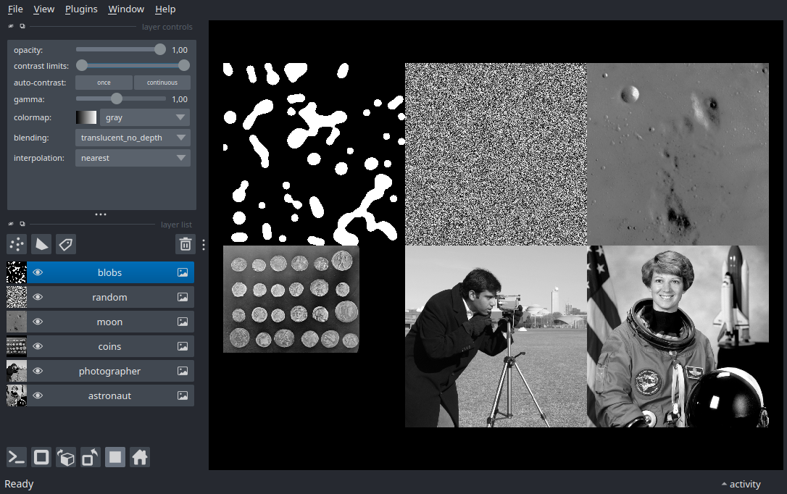The image size is (787, 494).
Task: Create a new labels layer
Action: point(66,244)
